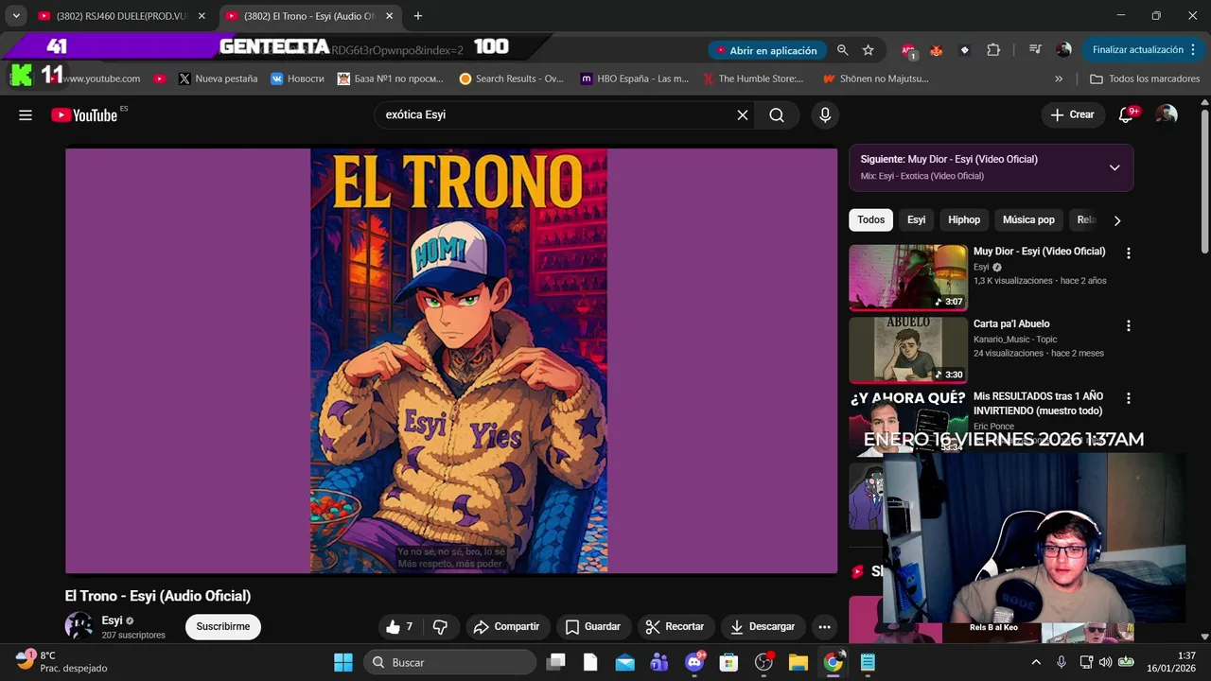Open Shōnen no Majutsu bookmark
Screen dimensions: 1211x681
coord(876,79)
